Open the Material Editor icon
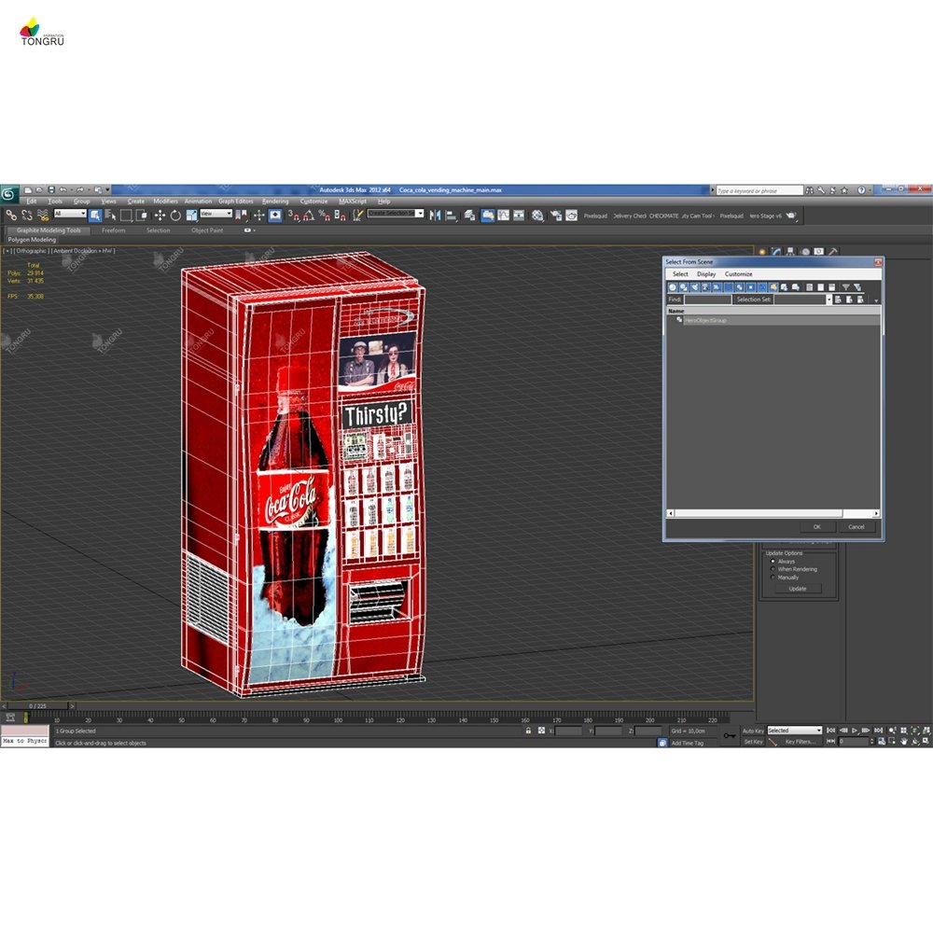 pos(537,216)
